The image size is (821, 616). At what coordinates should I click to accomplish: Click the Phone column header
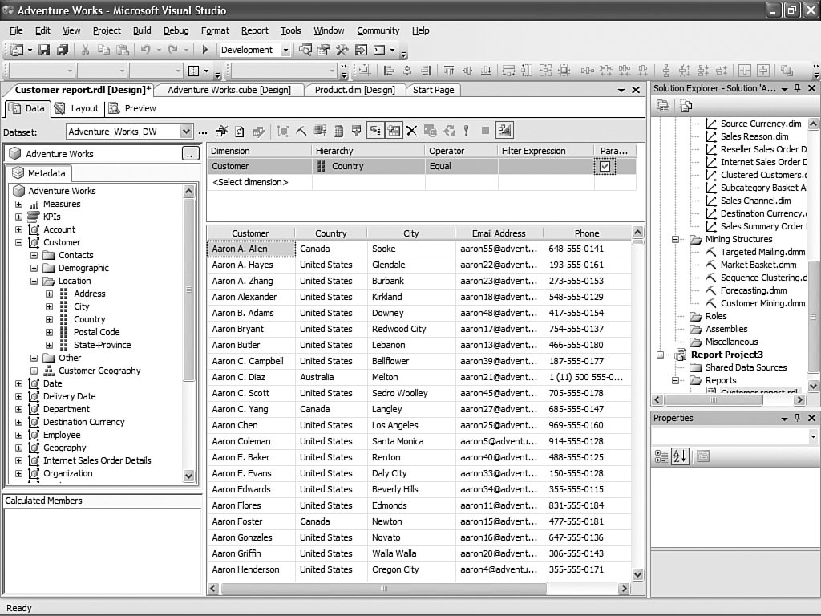(587, 233)
